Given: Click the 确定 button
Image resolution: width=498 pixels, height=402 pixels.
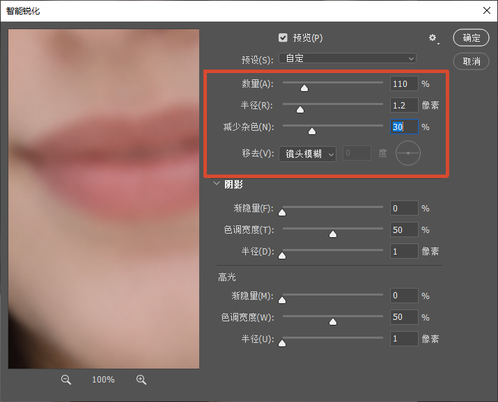Looking at the screenshot, I should (x=471, y=38).
